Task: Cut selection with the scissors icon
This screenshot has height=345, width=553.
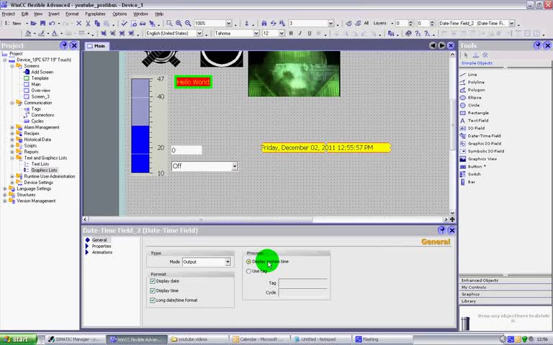Action: coord(88,23)
